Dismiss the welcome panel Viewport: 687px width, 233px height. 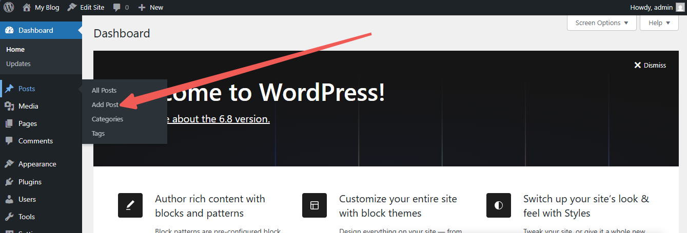(x=650, y=65)
